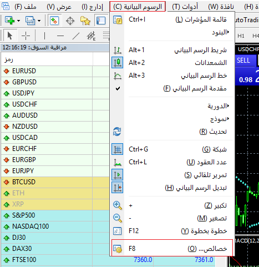Select USDCHF row in Market Watch
This screenshot has width=259, height=267.
click(x=55, y=104)
